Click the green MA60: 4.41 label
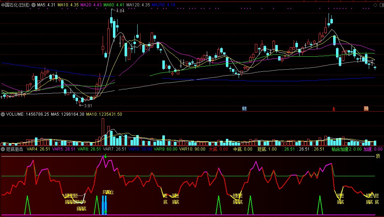Viewport: 384px width, 217px height. coord(114,5)
